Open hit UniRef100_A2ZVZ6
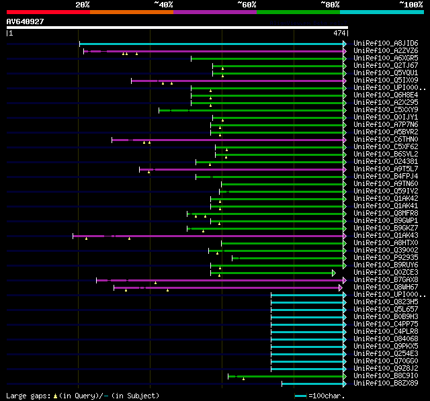The height and width of the screenshot is (401, 430). click(x=386, y=50)
